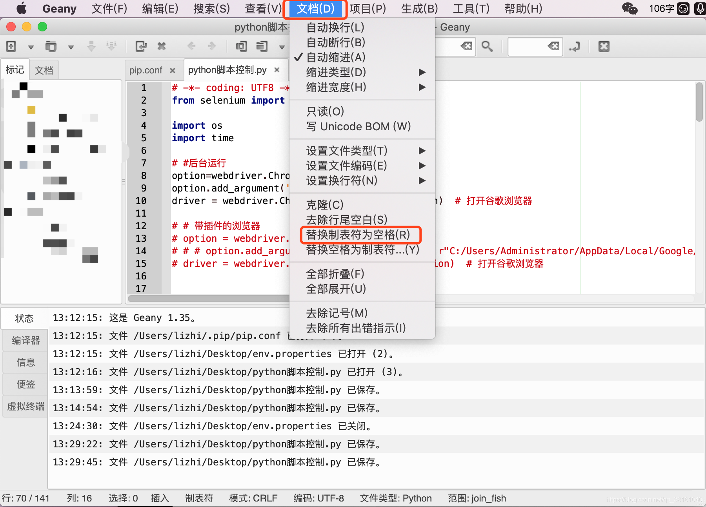Open the 生成(B) menu
The height and width of the screenshot is (507, 706).
pyautogui.click(x=419, y=9)
